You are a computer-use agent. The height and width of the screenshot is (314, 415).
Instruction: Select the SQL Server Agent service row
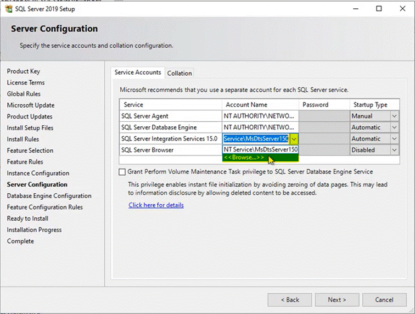[x=171, y=116]
